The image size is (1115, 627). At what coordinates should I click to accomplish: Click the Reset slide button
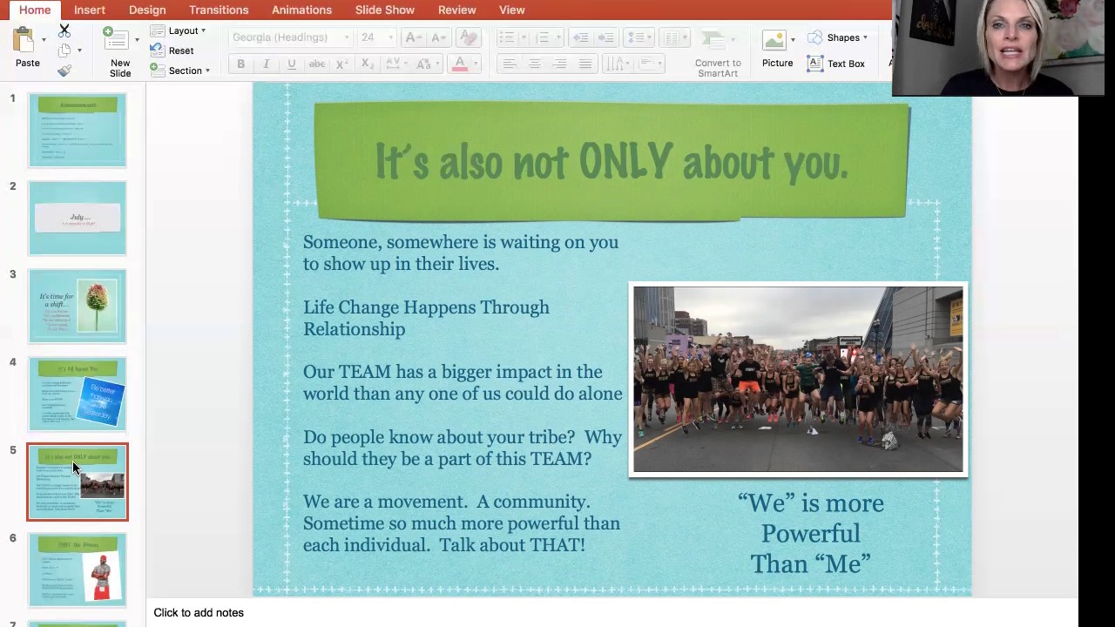(x=172, y=51)
